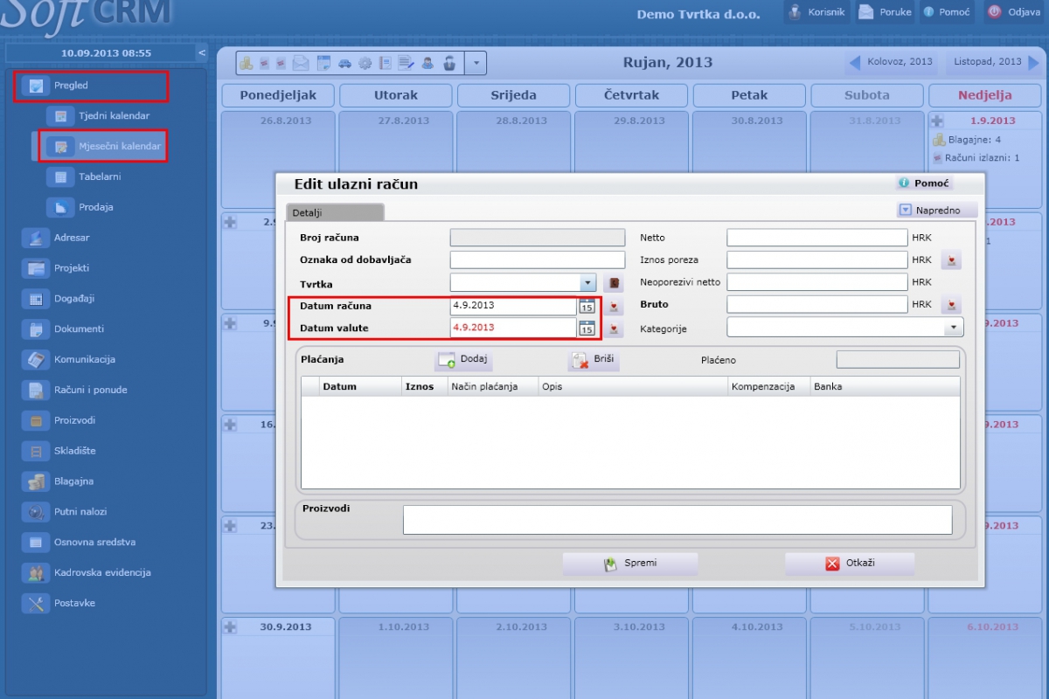This screenshot has width=1049, height=699.
Task: Click the Iznos poreza input field
Action: [817, 260]
